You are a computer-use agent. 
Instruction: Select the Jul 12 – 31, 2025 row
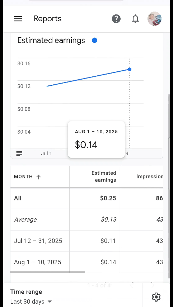coord(87,241)
